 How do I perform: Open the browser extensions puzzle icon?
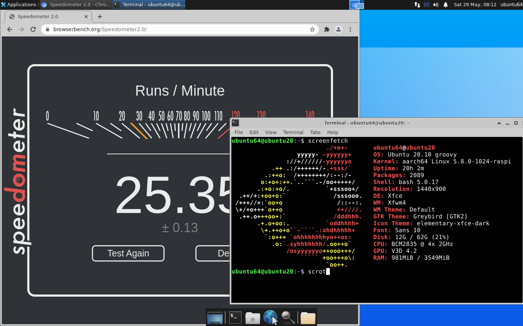click(327, 29)
